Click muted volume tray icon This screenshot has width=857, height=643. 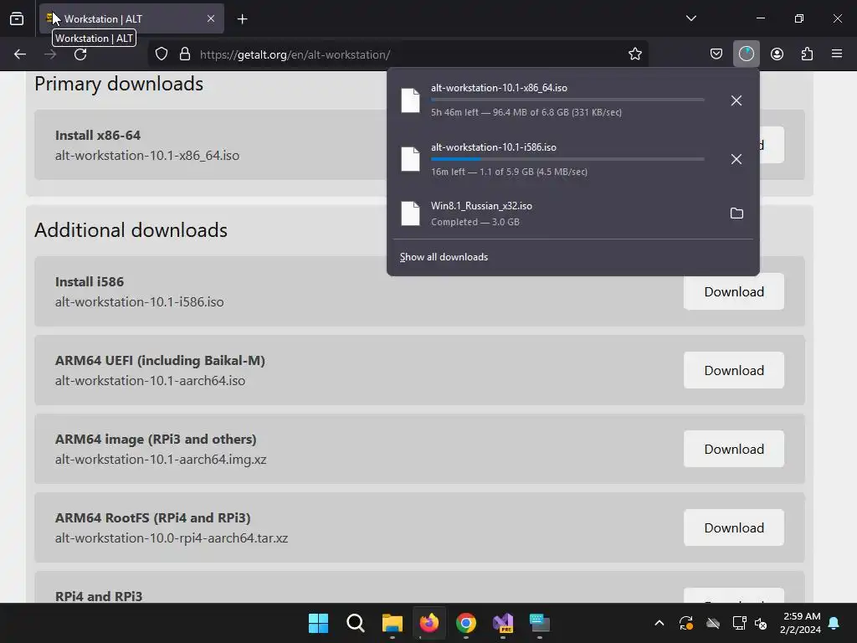(x=761, y=623)
